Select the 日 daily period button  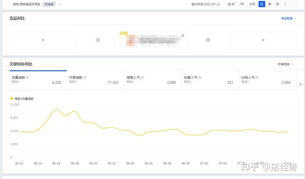click(262, 4)
